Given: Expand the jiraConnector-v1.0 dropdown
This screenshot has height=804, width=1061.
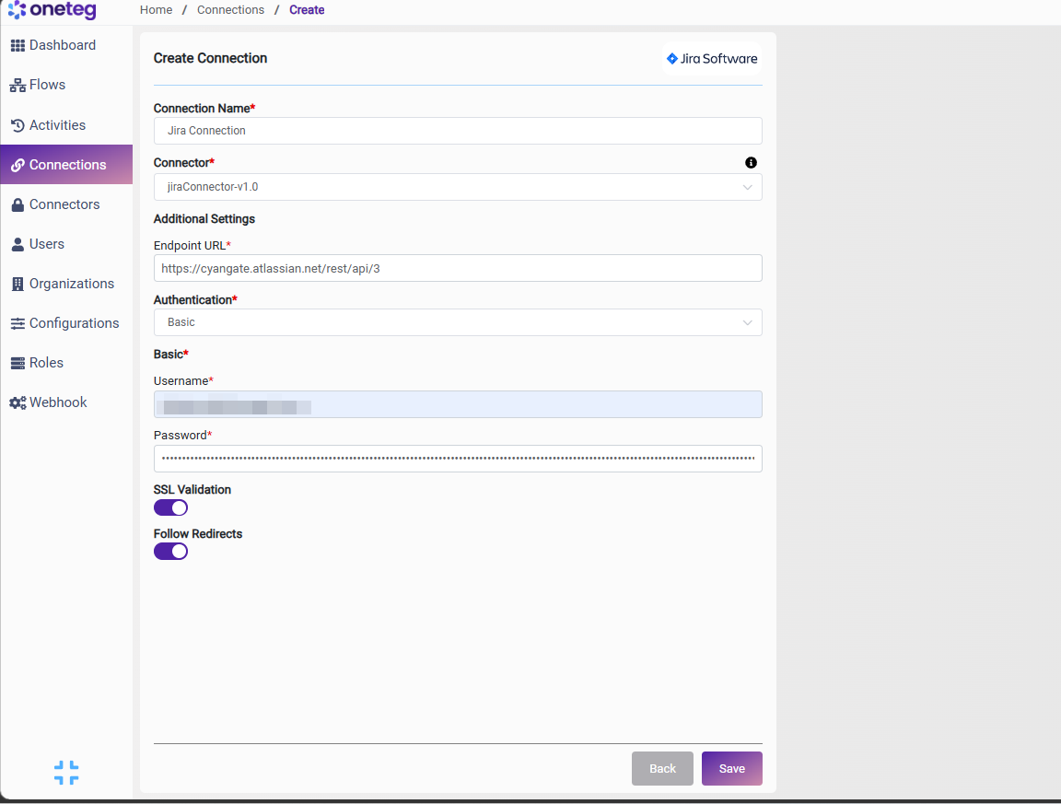Looking at the screenshot, I should (x=458, y=187).
